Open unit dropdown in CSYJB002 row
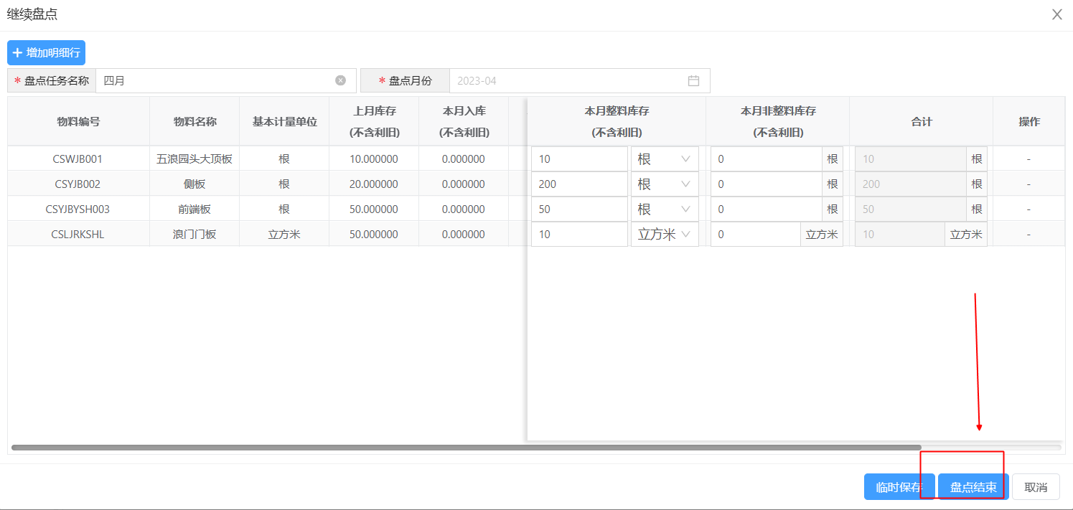The width and height of the screenshot is (1073, 510). [664, 184]
